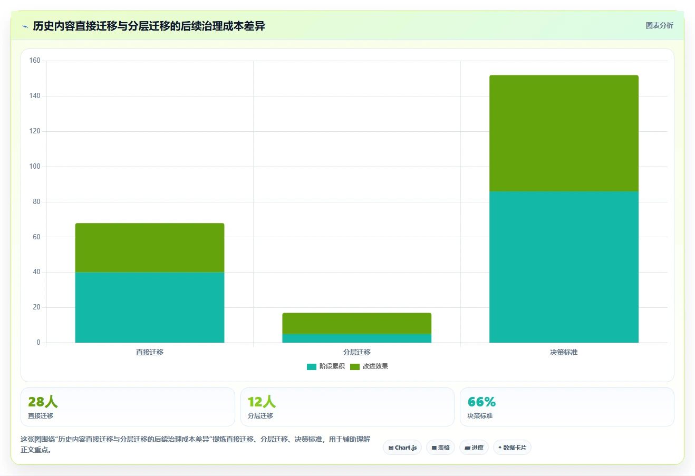Click the chart title 历史内容直接迁移与分层迁移
Screen dimensions: 695x476
(149, 26)
